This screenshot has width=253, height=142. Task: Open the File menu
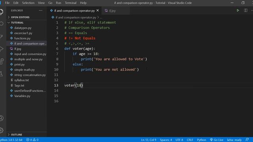(x=7, y=3)
